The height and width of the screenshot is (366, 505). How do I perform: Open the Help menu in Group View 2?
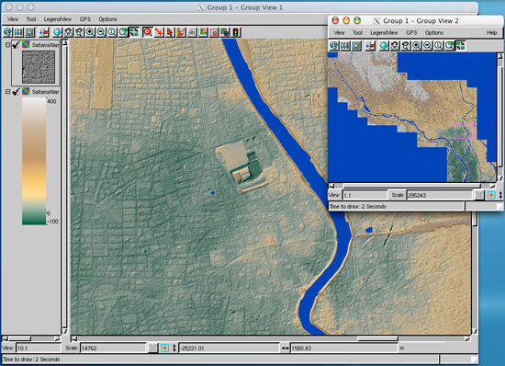[491, 32]
